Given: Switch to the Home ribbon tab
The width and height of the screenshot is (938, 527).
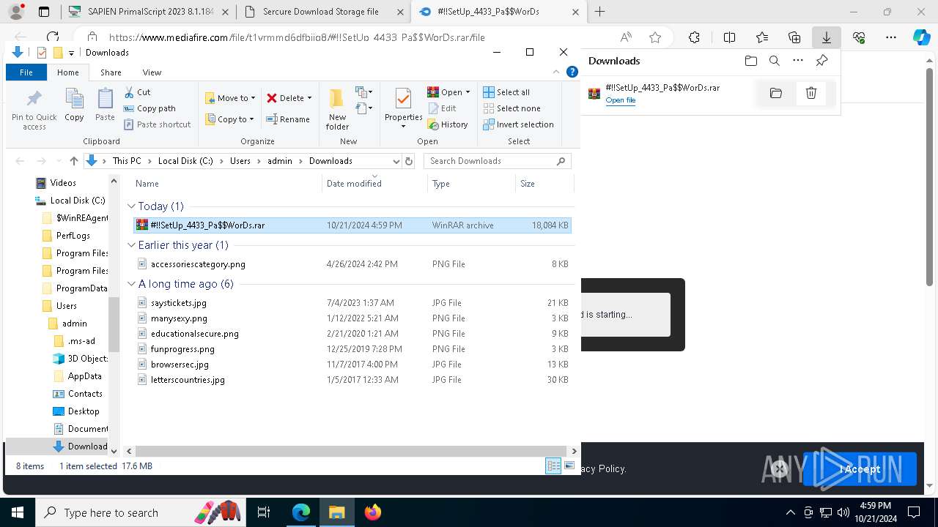Looking at the screenshot, I should point(68,72).
